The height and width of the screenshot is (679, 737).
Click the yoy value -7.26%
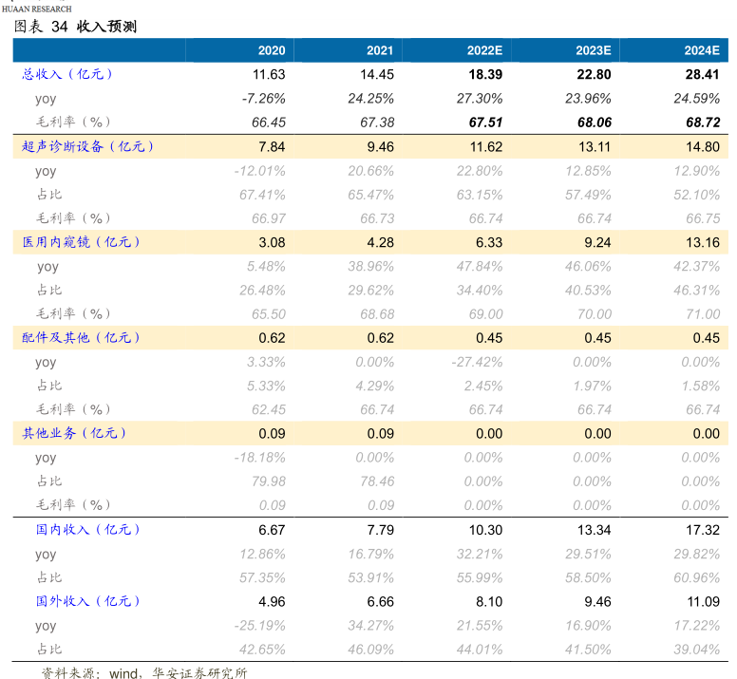pyautogui.click(x=264, y=99)
